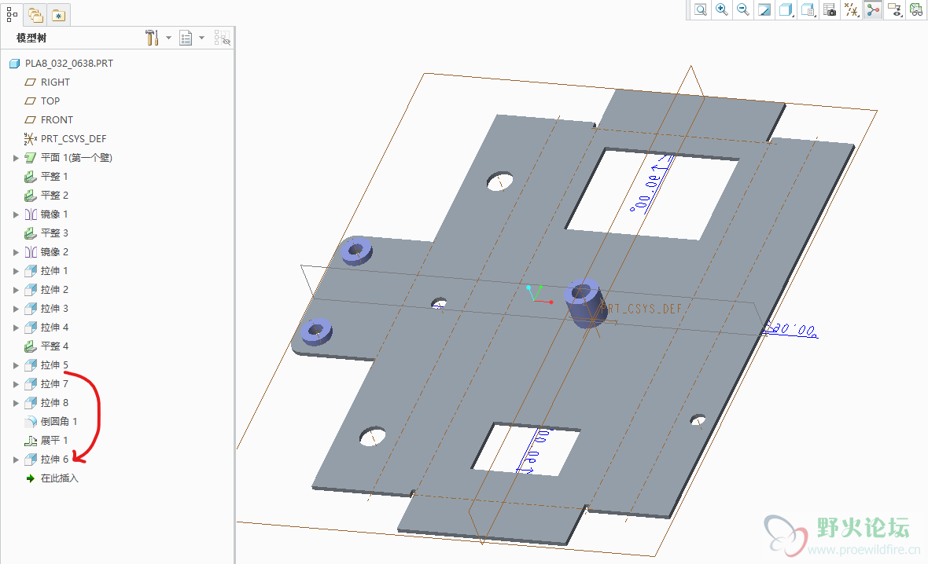This screenshot has height=564, width=928.
Task: Open the View Manager camera icon
Action: pyautogui.click(x=830, y=9)
